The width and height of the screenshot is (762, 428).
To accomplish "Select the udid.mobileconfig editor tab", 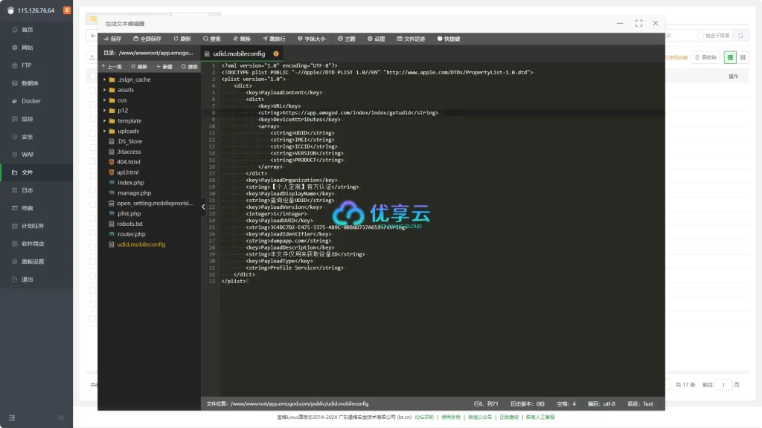I will pyautogui.click(x=239, y=53).
